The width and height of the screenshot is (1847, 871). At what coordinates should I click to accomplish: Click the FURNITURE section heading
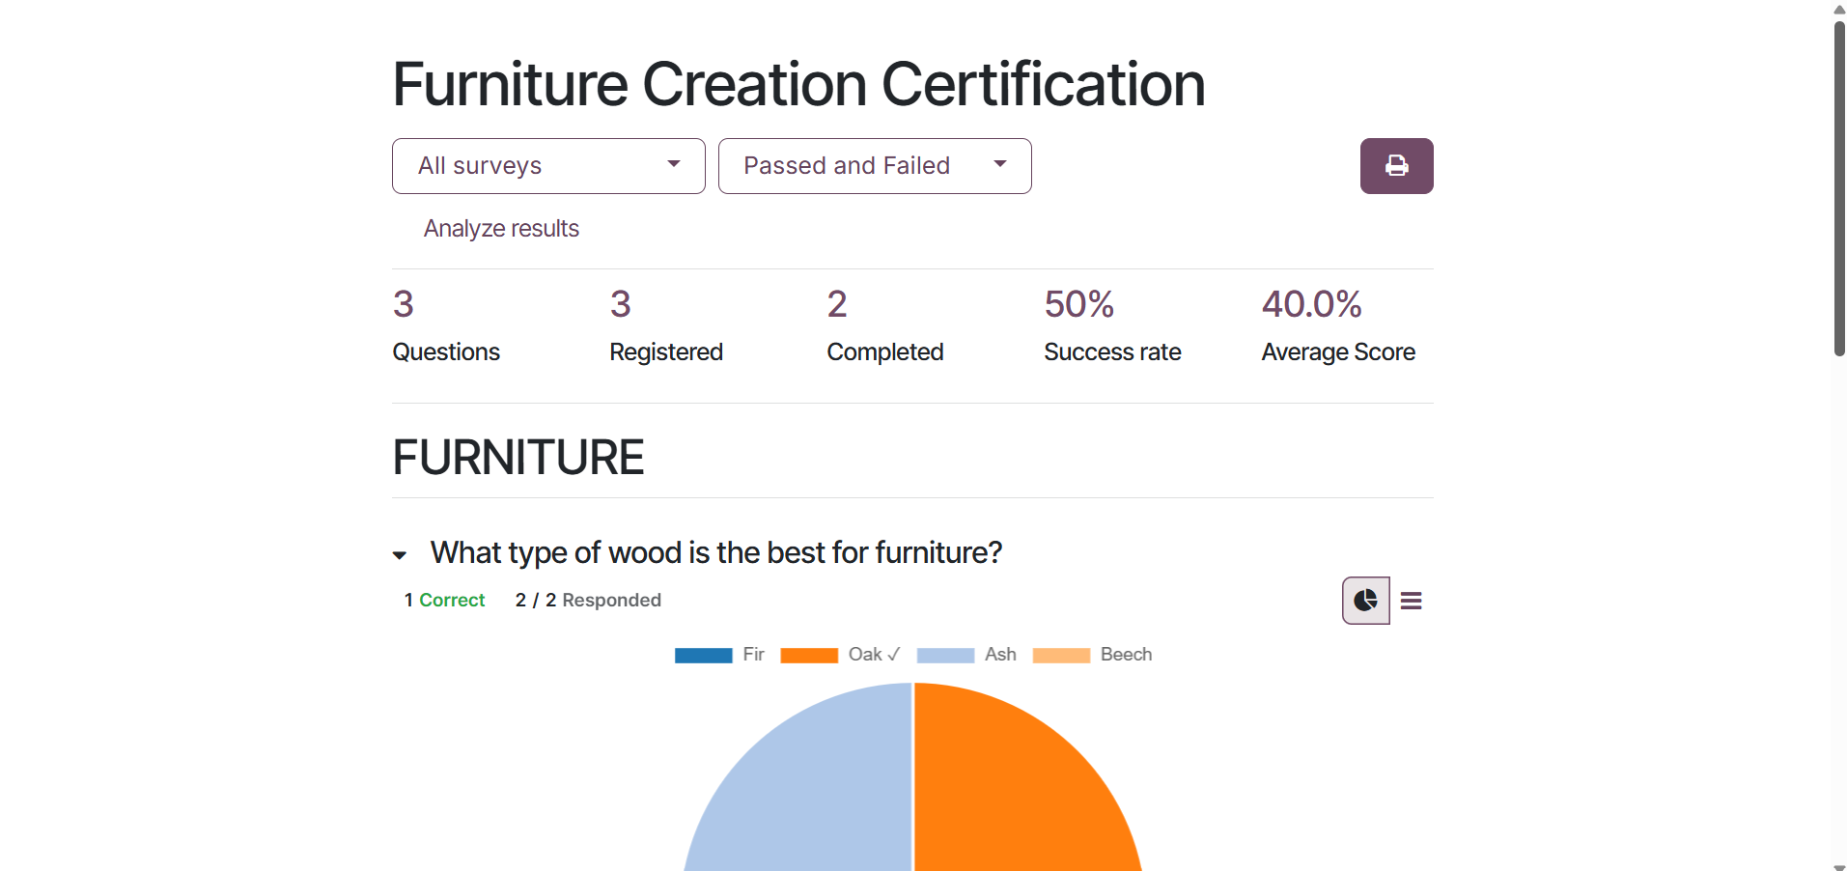point(518,458)
